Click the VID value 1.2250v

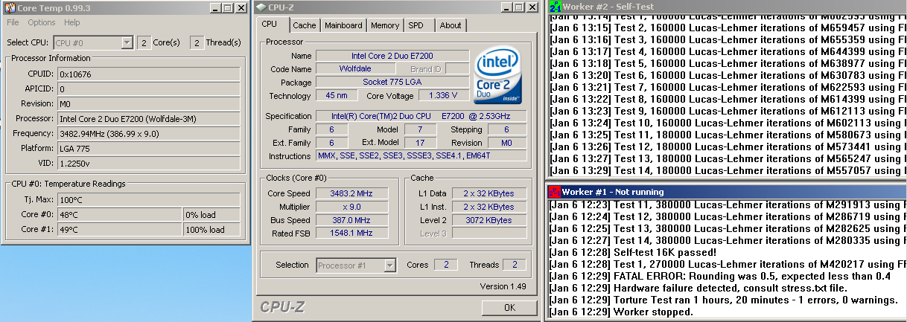coord(149,163)
